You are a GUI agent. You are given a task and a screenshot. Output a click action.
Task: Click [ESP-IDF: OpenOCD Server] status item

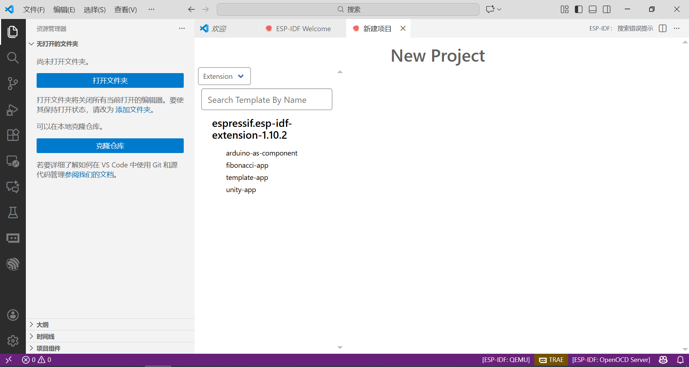click(x=611, y=359)
